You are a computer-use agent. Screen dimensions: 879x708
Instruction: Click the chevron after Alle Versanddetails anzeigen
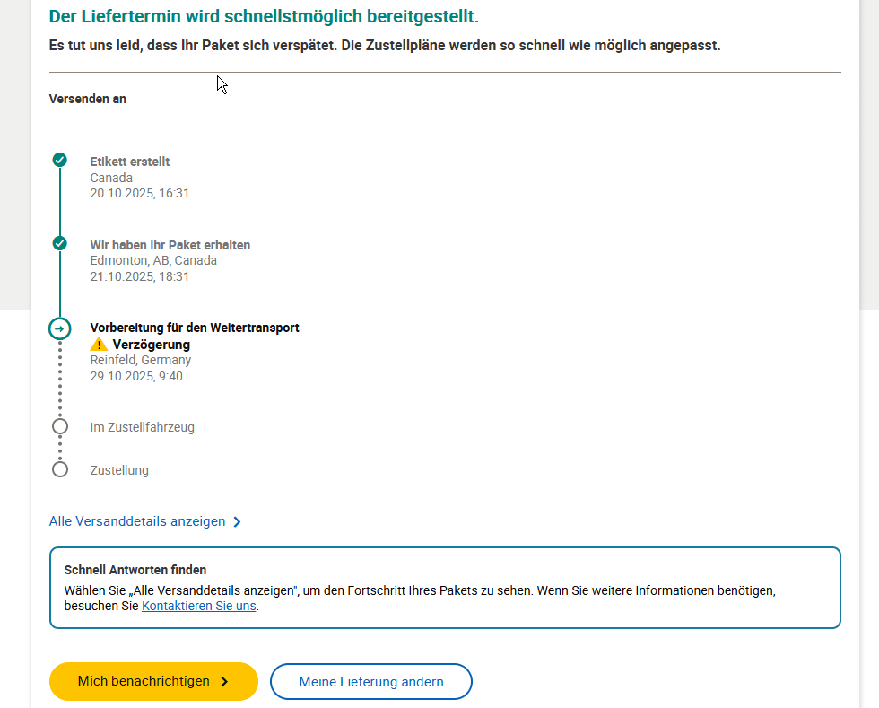pos(237,521)
